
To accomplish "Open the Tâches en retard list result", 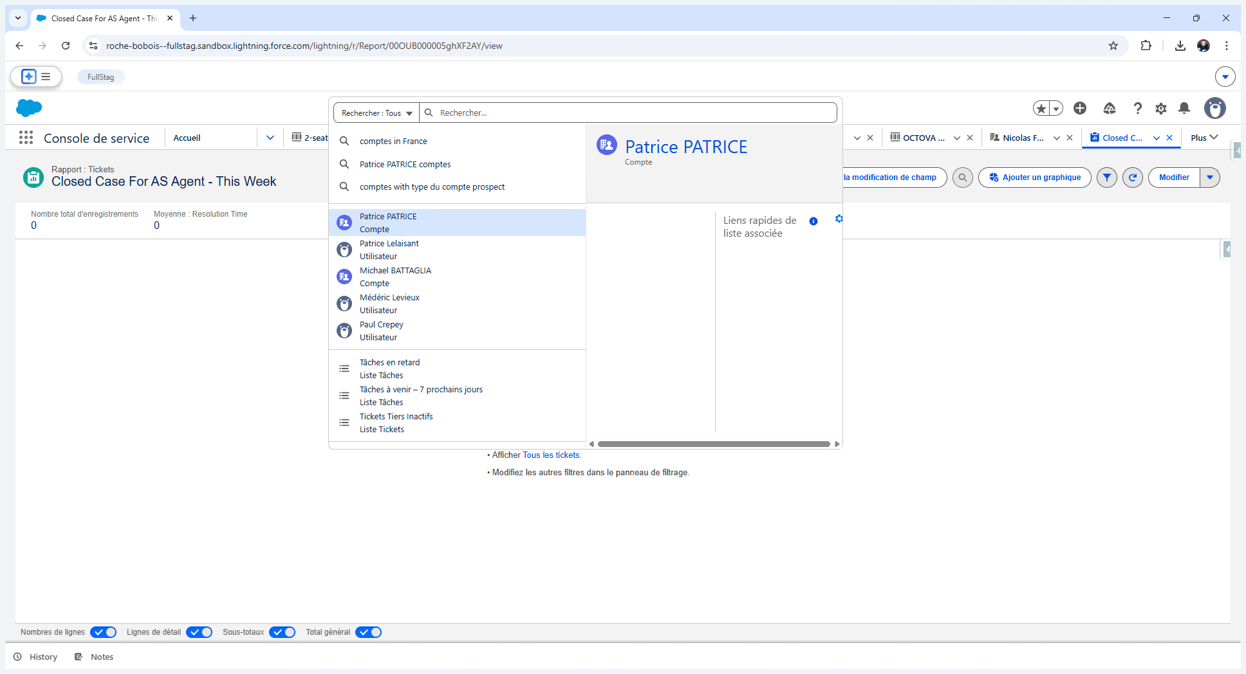I will pyautogui.click(x=457, y=369).
